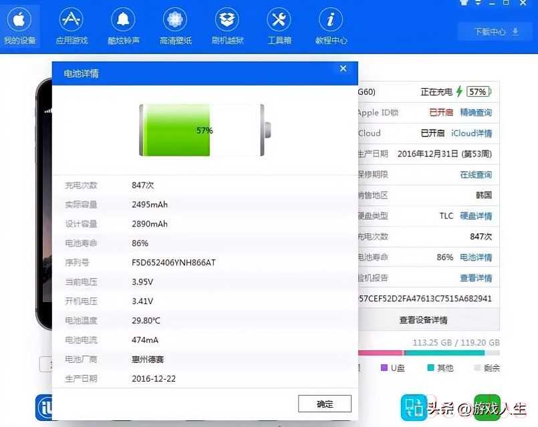Select the storage text 113.25 GB / 119.20 GB
Image resolution: width=538 pixels, height=427 pixels.
[456, 343]
